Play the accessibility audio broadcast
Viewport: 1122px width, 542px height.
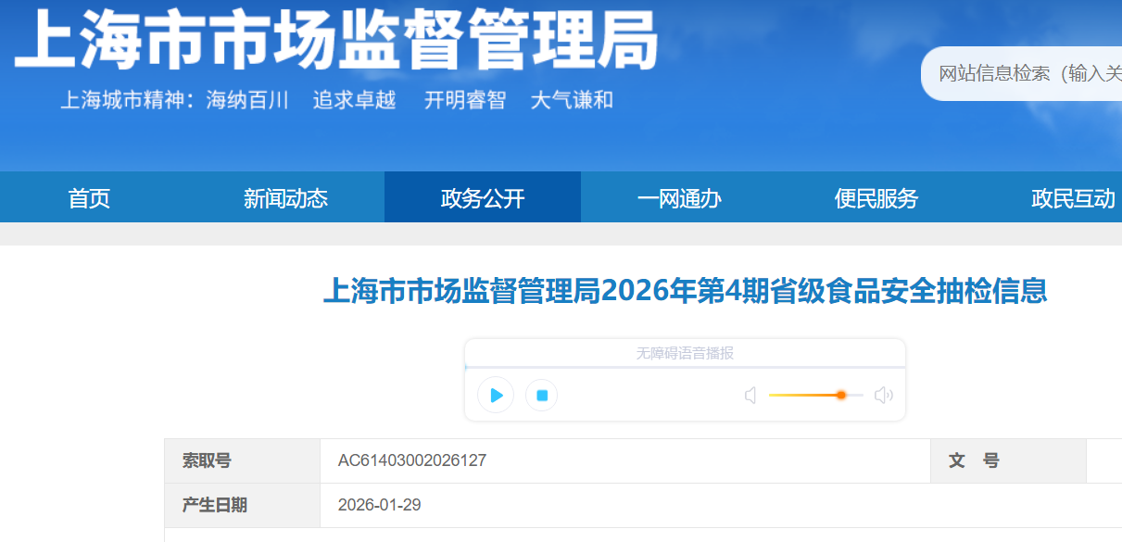pos(496,396)
